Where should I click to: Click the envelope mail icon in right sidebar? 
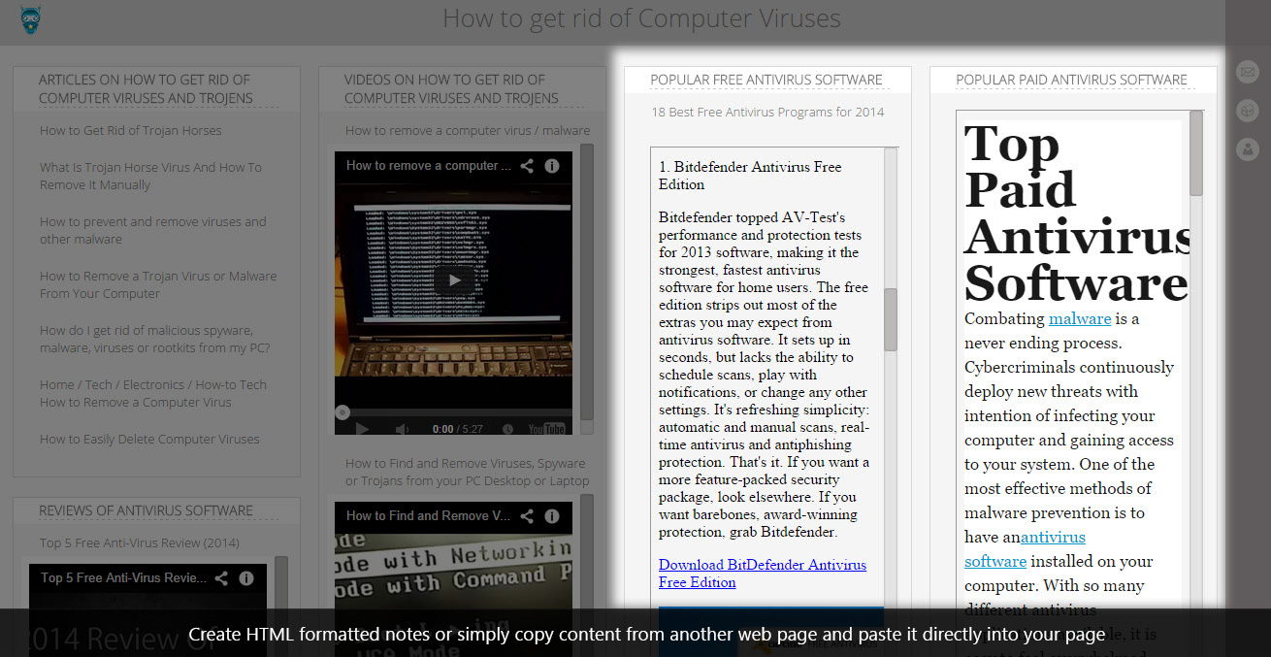pos(1247,72)
